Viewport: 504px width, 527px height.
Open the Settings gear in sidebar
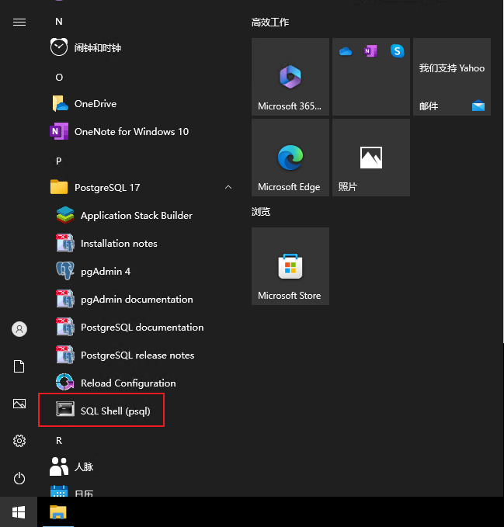19,441
